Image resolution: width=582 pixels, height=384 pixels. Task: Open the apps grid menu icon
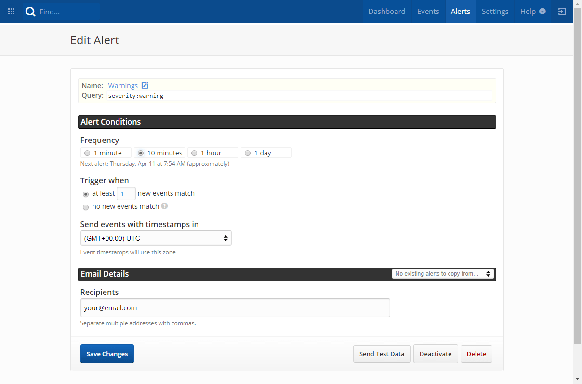(12, 12)
